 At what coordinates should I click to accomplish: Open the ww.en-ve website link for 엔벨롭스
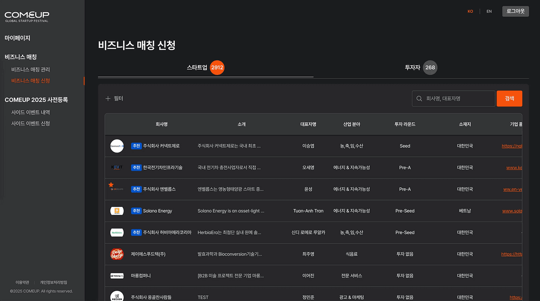pos(513,189)
